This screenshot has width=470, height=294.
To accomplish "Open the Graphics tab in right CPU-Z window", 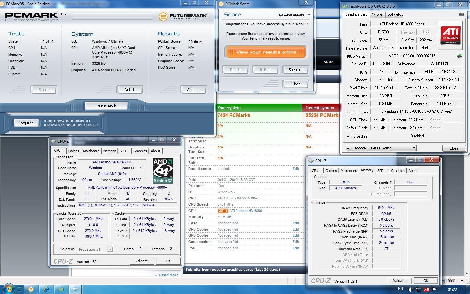I will pos(397,171).
